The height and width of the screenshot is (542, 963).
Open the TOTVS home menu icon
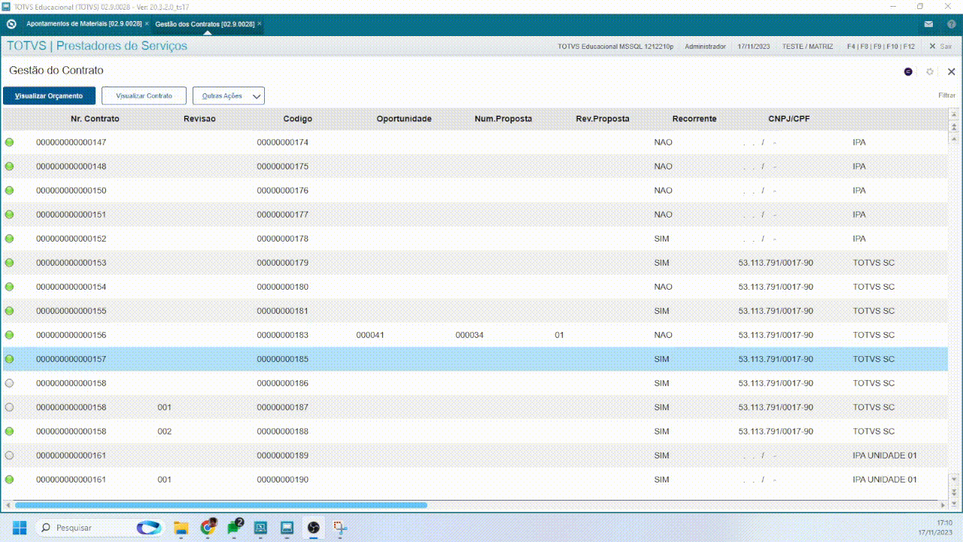click(11, 24)
